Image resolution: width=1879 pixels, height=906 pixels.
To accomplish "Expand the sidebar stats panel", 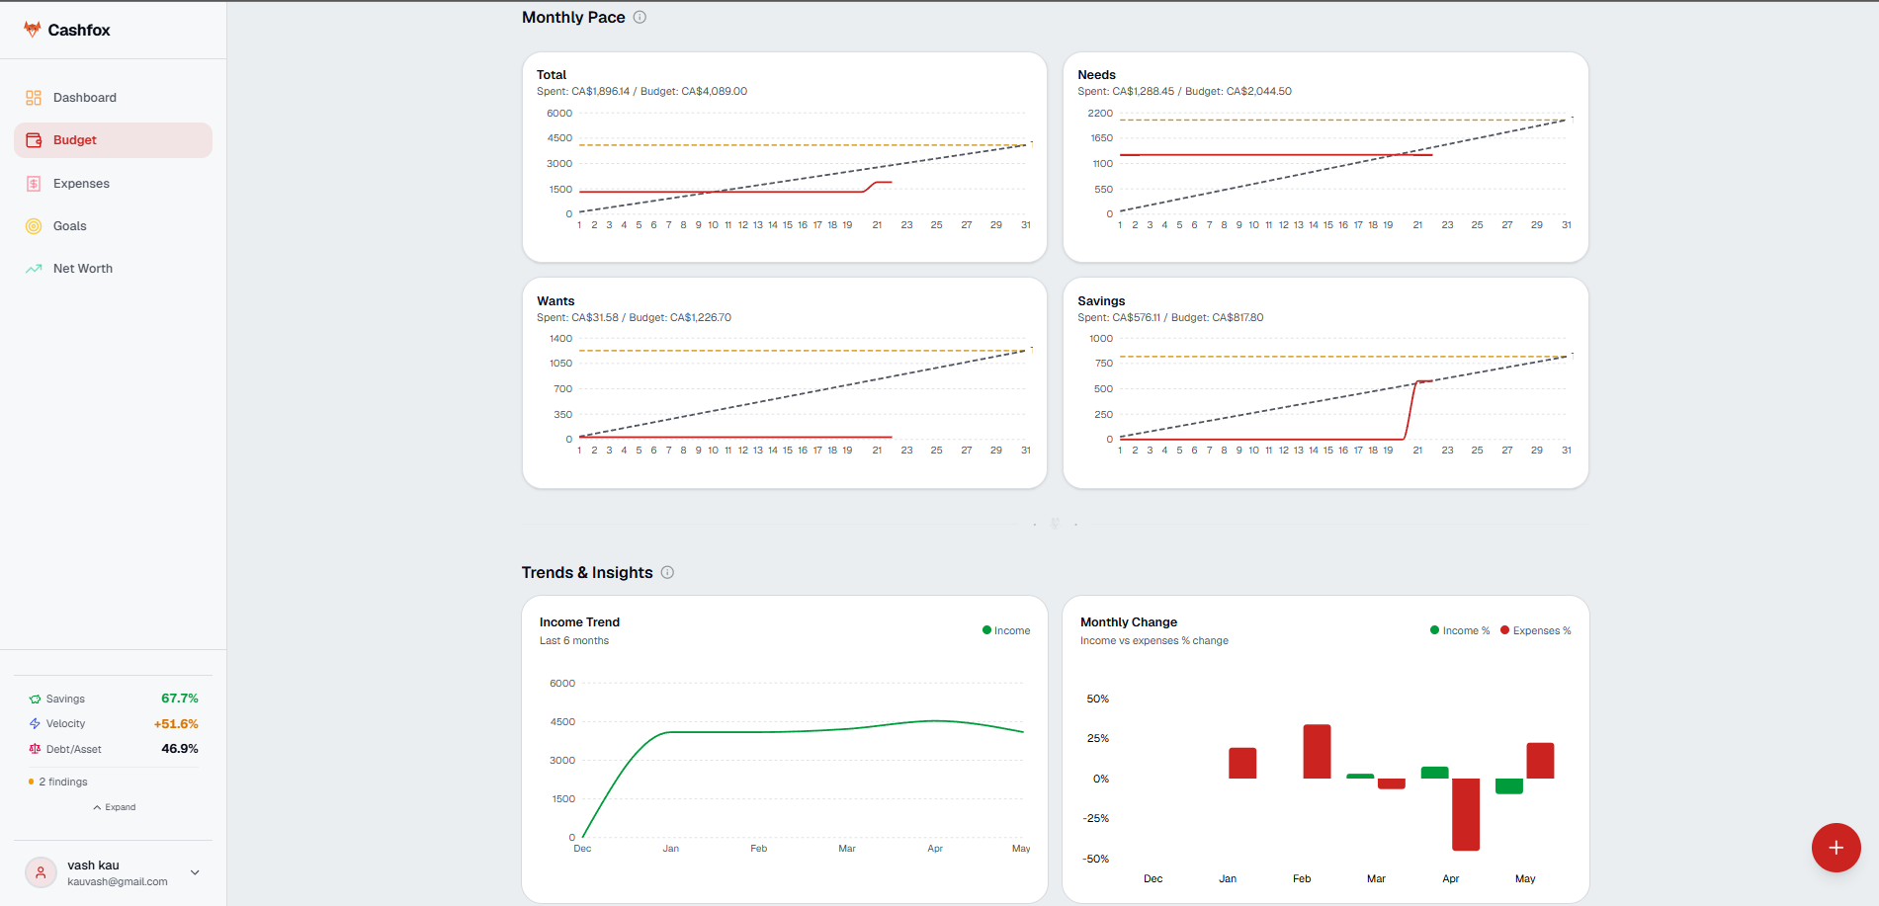I will coord(114,807).
